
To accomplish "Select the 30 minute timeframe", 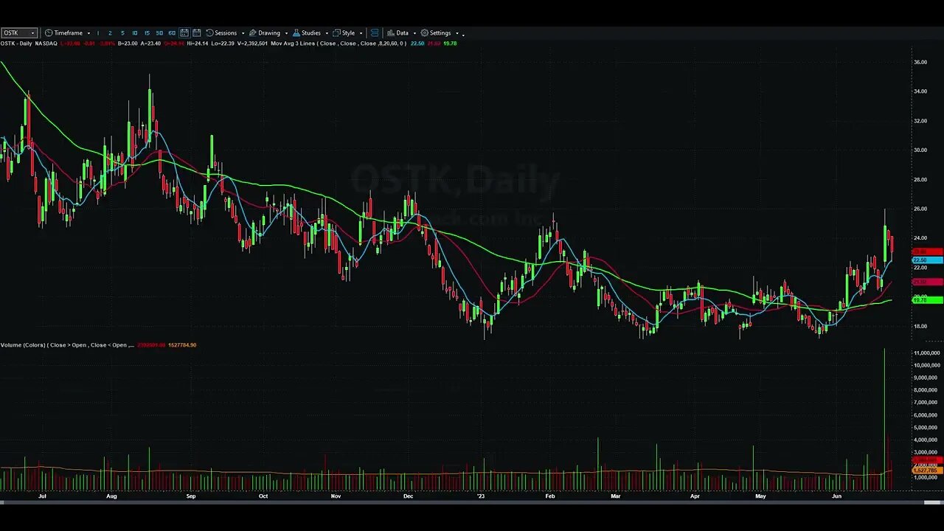I will [159, 33].
